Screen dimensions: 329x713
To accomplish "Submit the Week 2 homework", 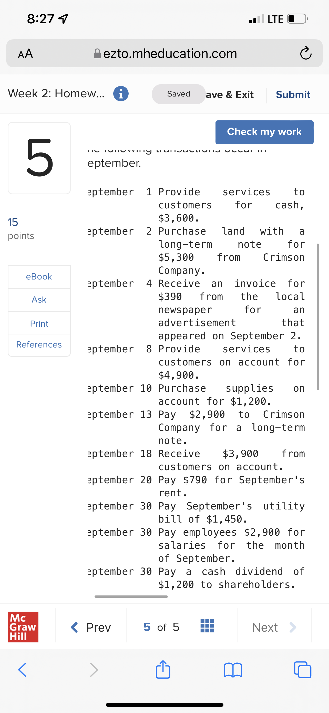I will point(293,94).
